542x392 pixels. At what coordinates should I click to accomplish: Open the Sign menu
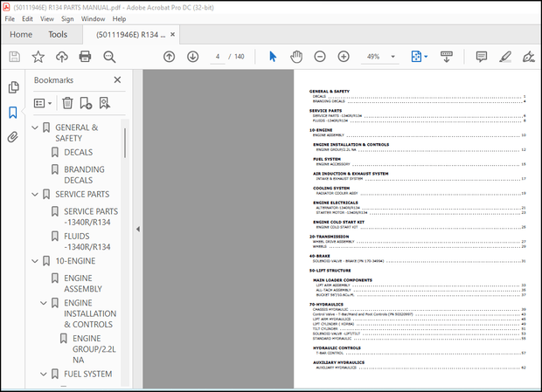click(x=67, y=19)
